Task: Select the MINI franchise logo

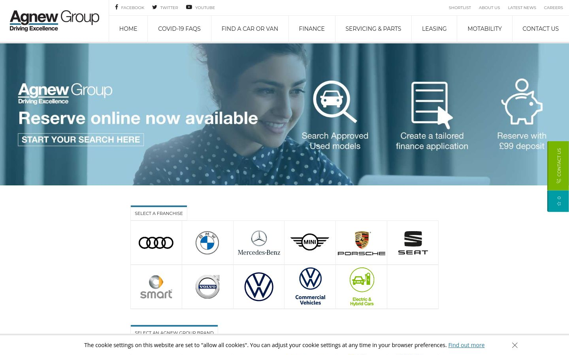Action: click(x=310, y=243)
